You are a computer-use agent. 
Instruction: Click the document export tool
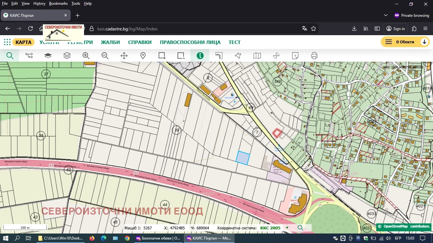click(x=295, y=55)
